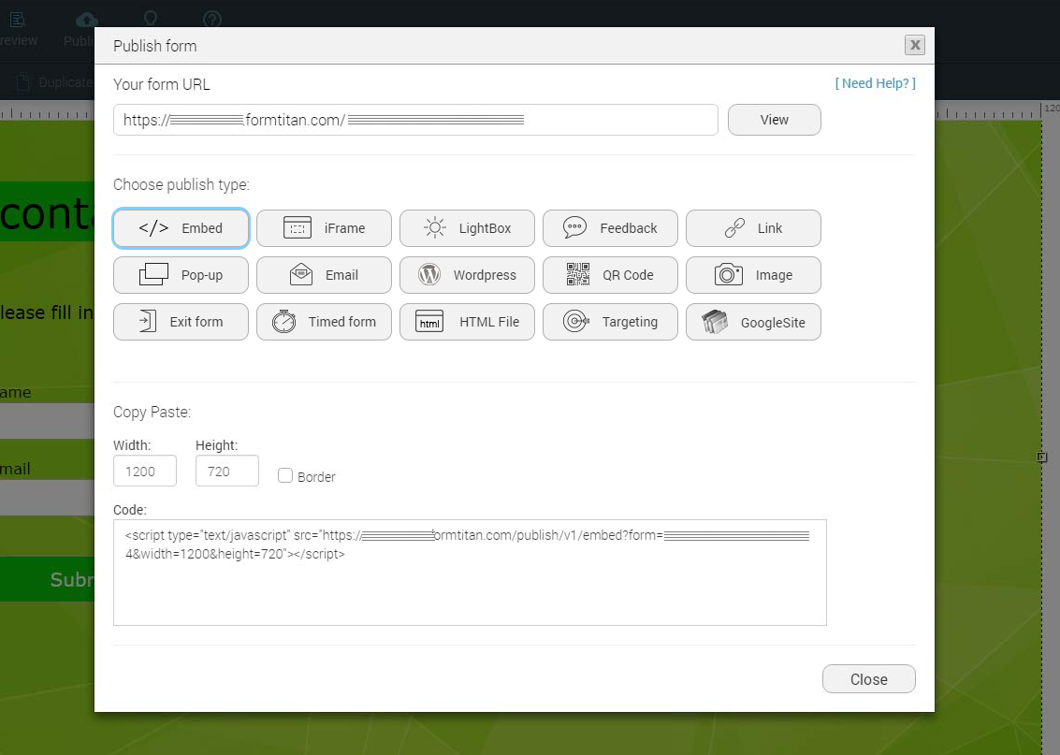The height and width of the screenshot is (755, 1060).
Task: Dismiss dialog with the X button
Action: [x=915, y=45]
